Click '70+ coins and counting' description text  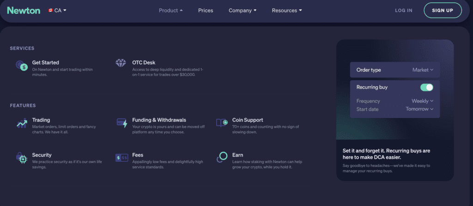(x=266, y=129)
